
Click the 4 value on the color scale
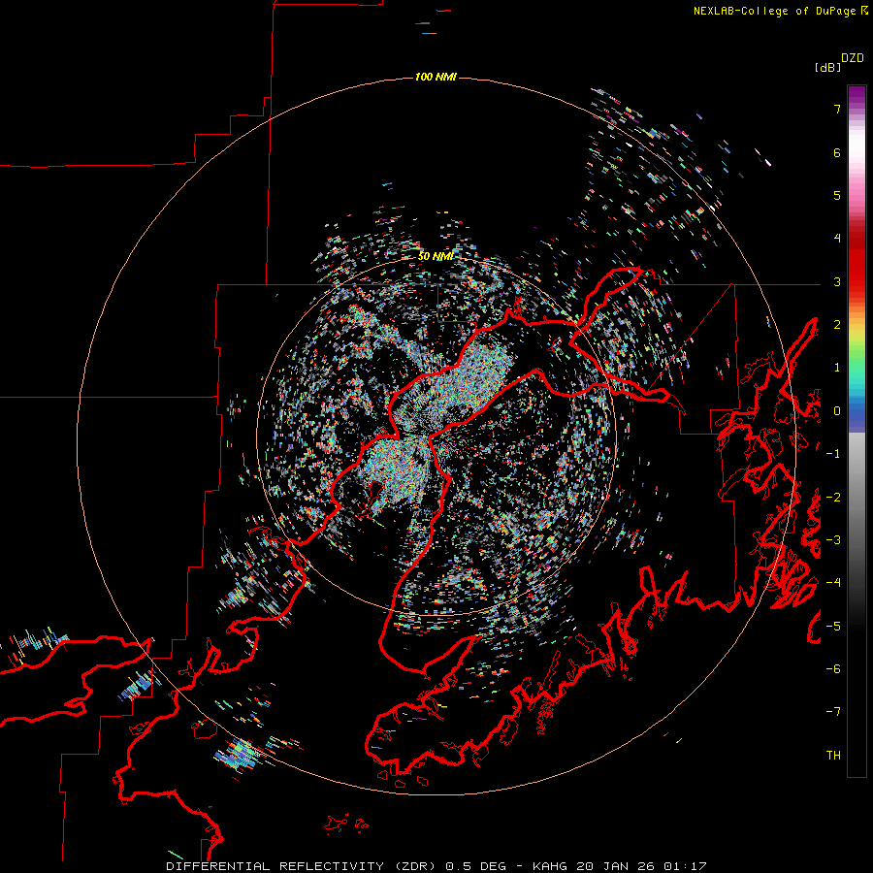(x=837, y=239)
